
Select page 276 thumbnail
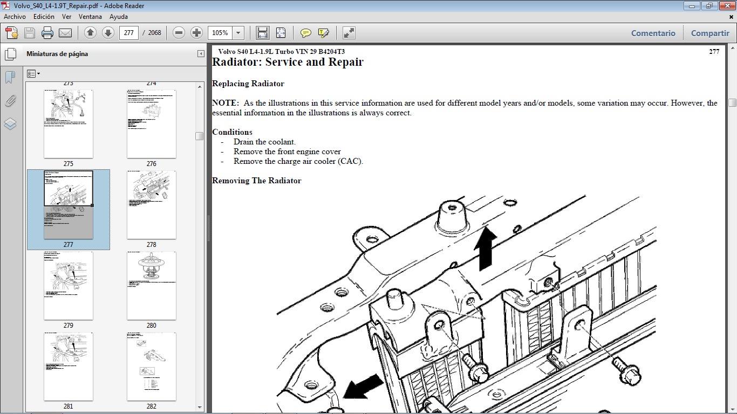[151, 124]
